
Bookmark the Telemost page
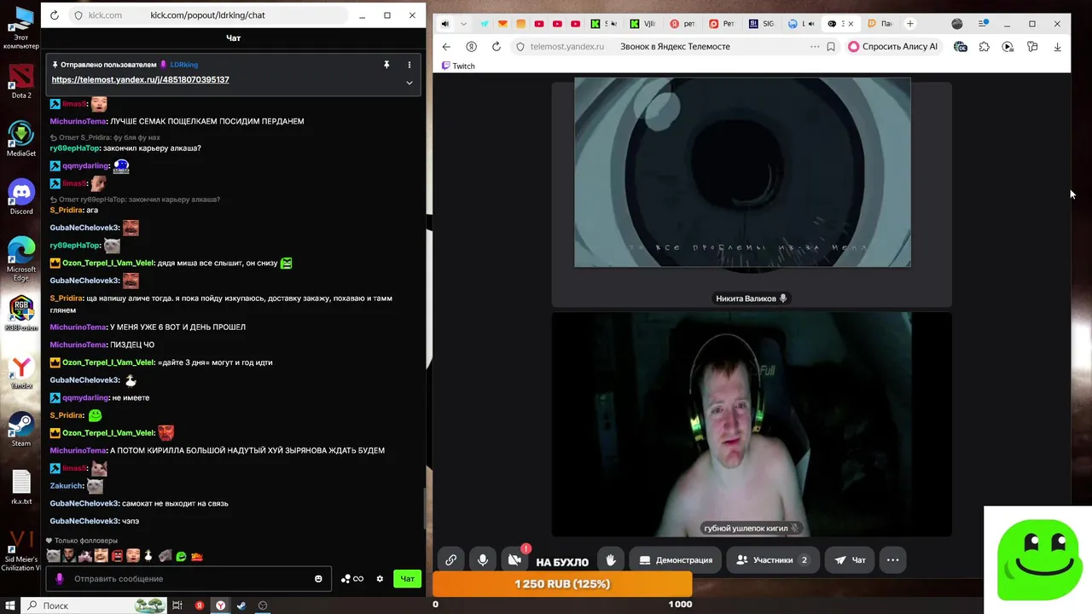831,47
